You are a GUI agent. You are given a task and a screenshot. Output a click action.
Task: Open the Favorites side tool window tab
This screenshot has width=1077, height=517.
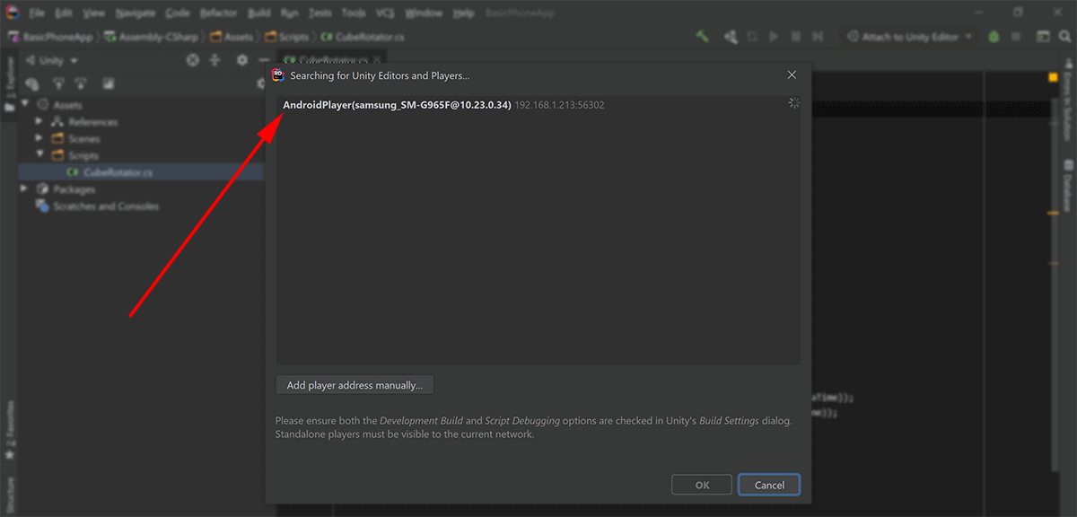click(x=10, y=431)
